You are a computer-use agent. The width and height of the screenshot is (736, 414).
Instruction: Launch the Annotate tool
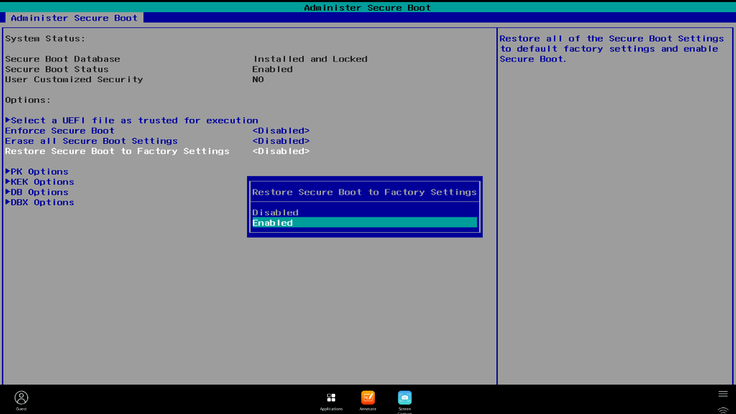tap(368, 398)
